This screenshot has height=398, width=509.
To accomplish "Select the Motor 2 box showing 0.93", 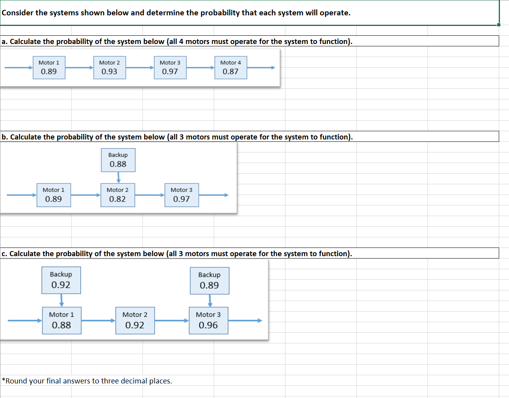I will [x=109, y=67].
